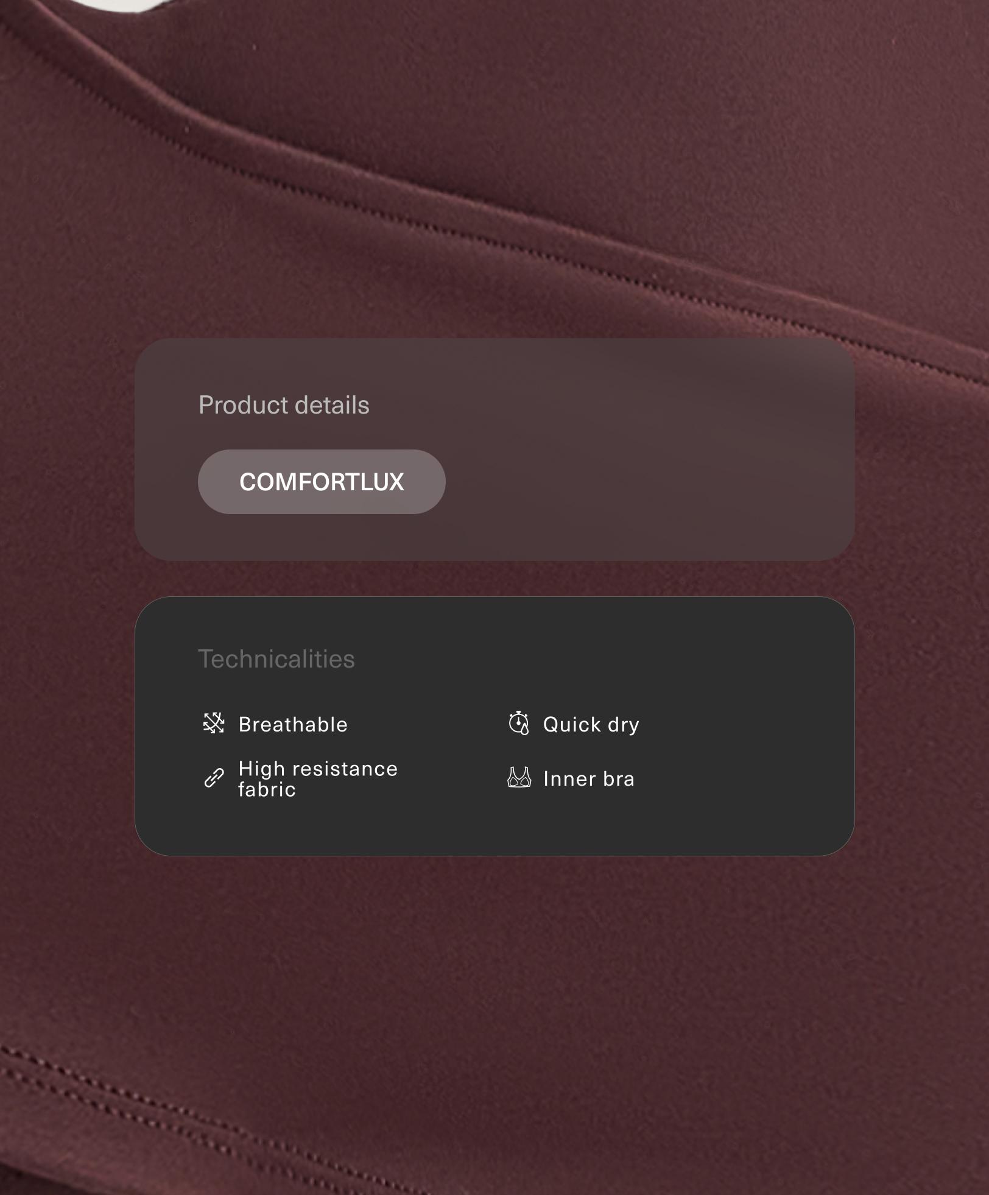
Task: Click the Breathable label text
Action: pos(293,724)
